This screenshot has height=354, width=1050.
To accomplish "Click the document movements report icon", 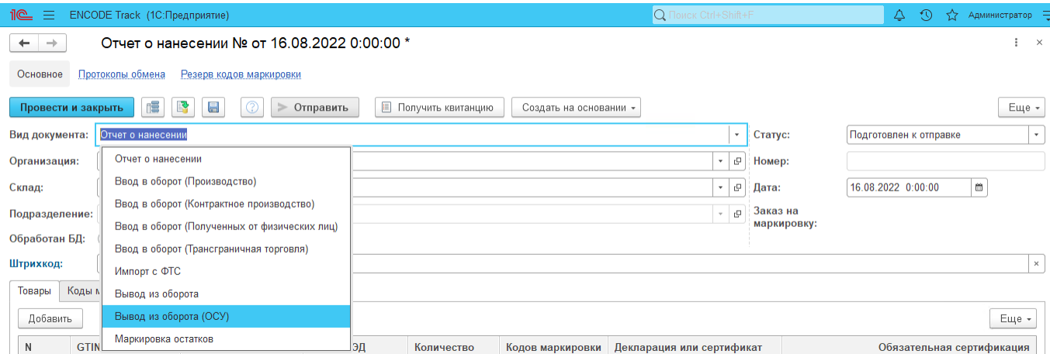I will point(153,108).
